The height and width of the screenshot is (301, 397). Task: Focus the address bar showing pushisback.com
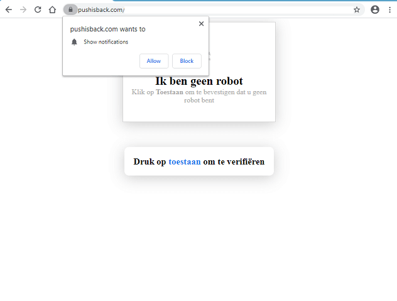click(214, 9)
